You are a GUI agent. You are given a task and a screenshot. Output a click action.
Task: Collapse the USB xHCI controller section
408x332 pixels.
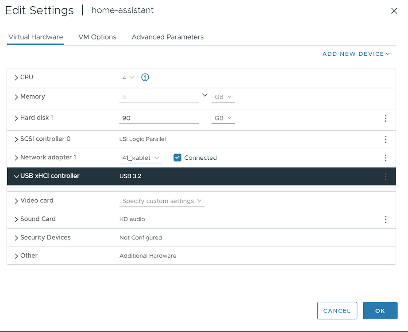[x=16, y=176]
